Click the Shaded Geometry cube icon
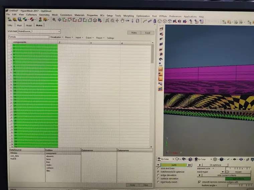The width and height of the screenshot is (254, 190). (x=190, y=159)
